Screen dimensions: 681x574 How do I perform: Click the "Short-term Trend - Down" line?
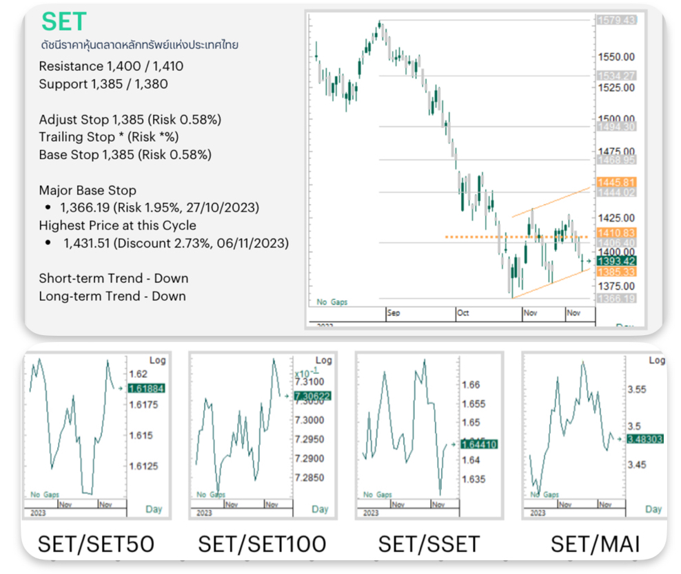click(114, 278)
